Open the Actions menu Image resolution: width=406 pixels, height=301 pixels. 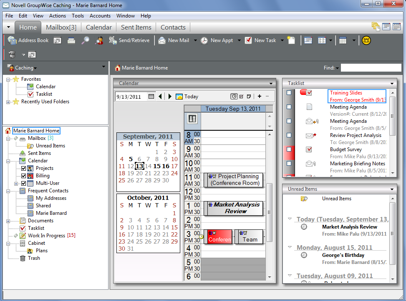57,16
